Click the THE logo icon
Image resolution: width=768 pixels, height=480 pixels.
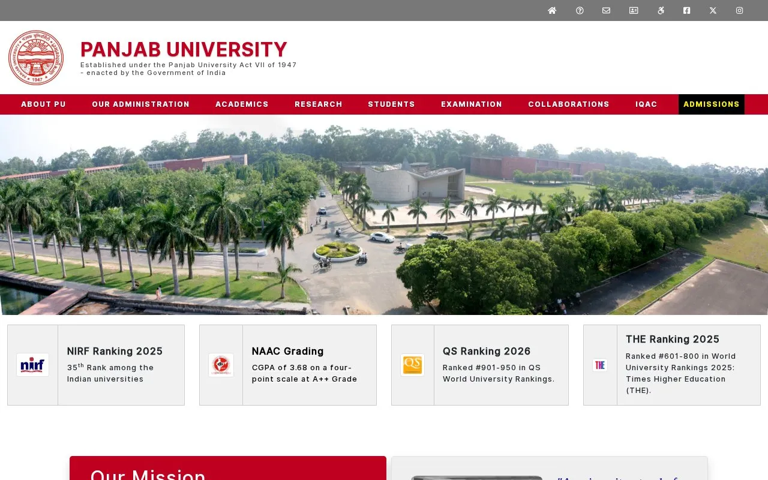pos(600,365)
